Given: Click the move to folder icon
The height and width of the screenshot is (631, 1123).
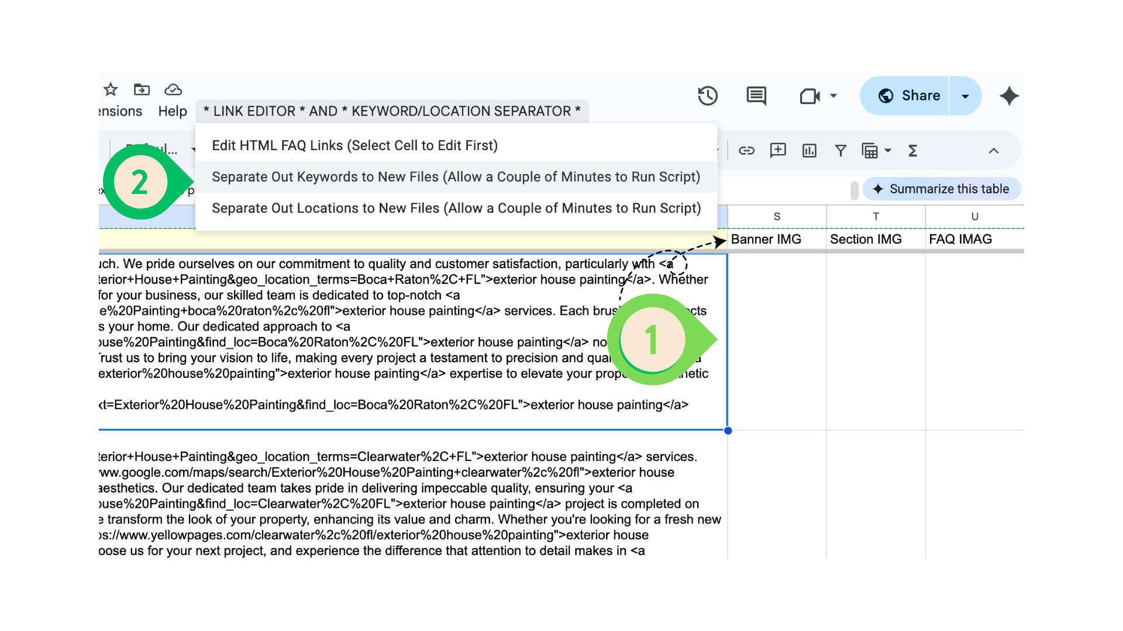Looking at the screenshot, I should [142, 89].
